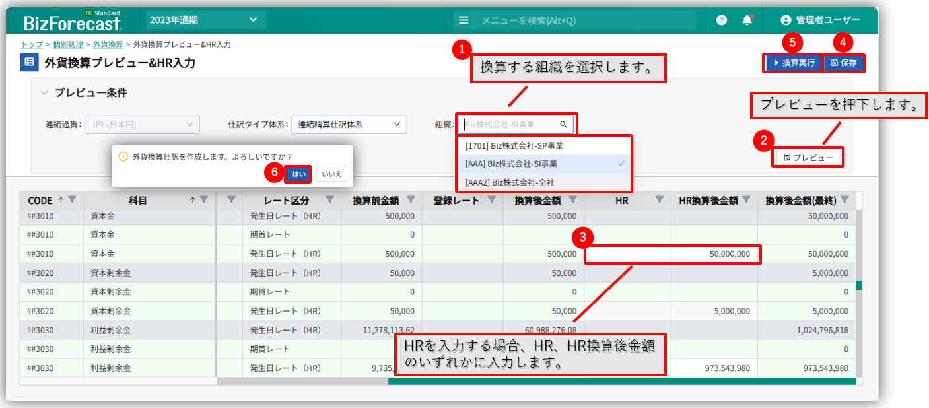Click the help question mark icon
This screenshot has width=929, height=408.
[x=722, y=20]
